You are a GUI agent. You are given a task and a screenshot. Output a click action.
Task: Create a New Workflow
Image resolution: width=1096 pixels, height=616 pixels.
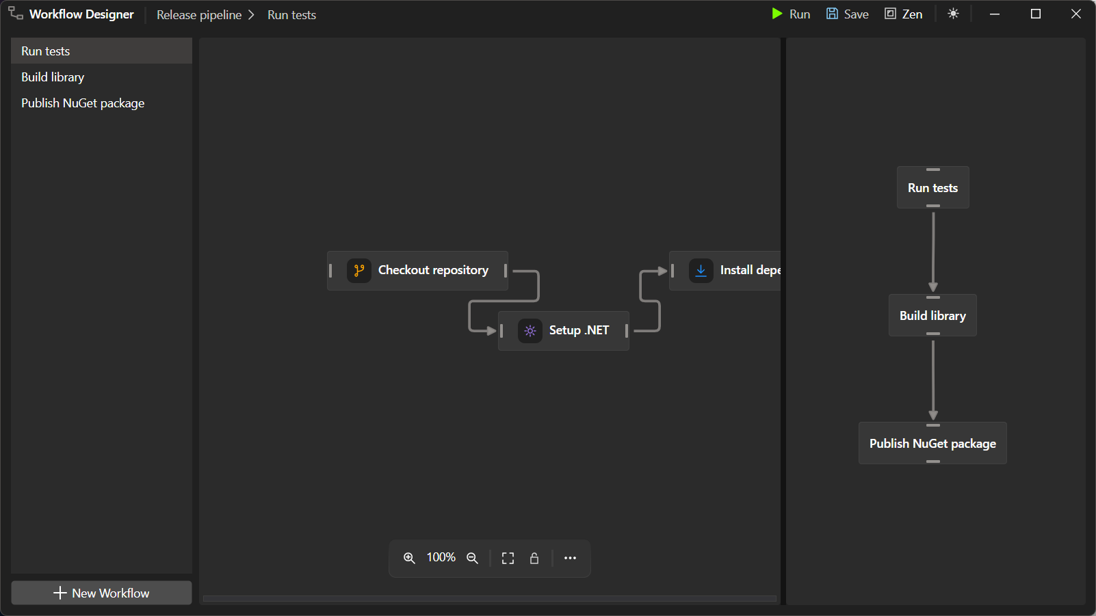click(101, 593)
